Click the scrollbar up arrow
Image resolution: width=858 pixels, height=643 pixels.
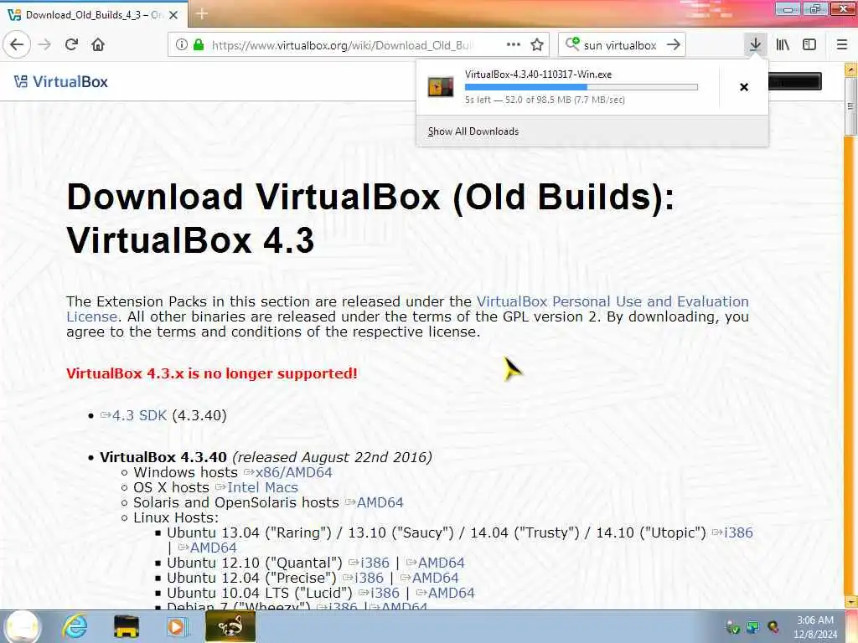pos(851,69)
